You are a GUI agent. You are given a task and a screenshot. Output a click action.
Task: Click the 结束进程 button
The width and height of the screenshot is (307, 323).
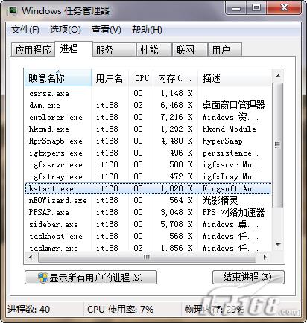248,278
